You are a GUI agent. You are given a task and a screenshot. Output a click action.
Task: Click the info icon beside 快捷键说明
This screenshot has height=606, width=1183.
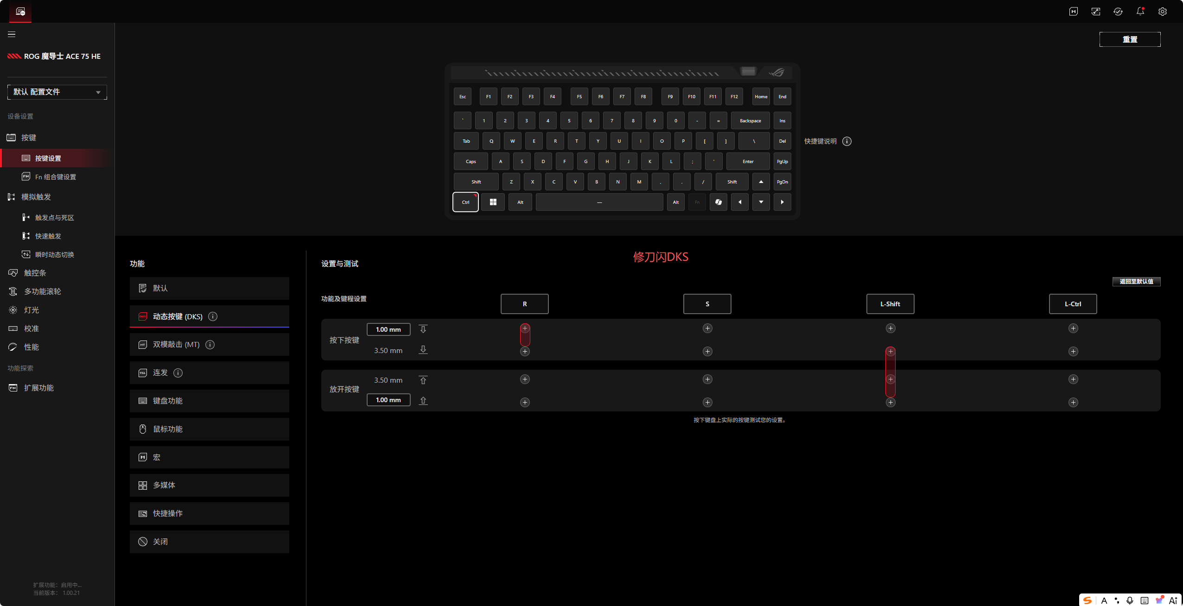click(x=847, y=141)
